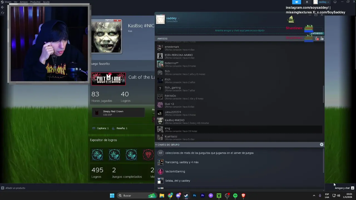Open the dropdown arrow next to king
The image size is (356, 200).
coord(171,129)
